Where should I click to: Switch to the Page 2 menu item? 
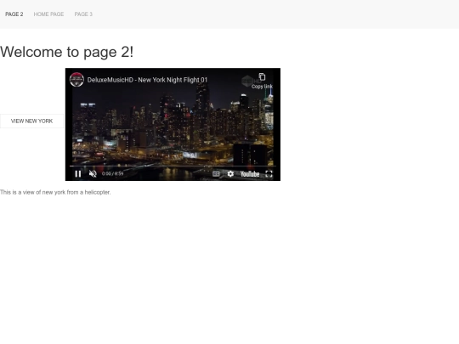tap(14, 14)
